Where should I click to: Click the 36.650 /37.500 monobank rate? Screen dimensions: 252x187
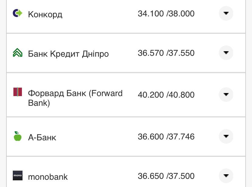click(166, 176)
